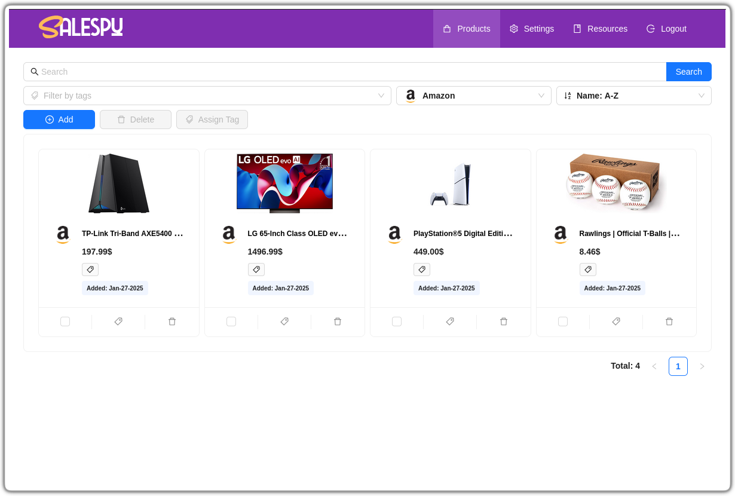The width and height of the screenshot is (735, 496).
Task: Click Added date badge on TP-Link card
Action: (x=115, y=288)
